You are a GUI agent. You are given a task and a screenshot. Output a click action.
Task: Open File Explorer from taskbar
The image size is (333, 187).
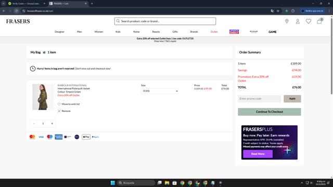click(167, 183)
